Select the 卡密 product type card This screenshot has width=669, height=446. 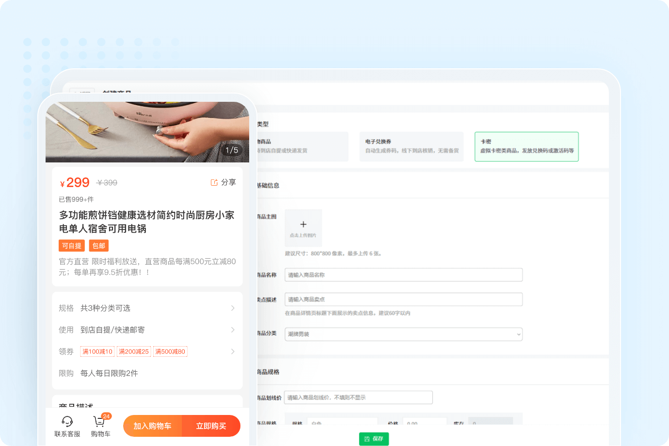(x=526, y=146)
